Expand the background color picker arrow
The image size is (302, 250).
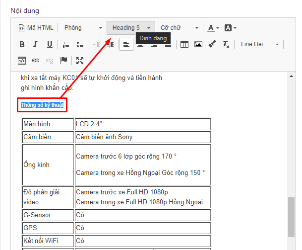point(235,28)
